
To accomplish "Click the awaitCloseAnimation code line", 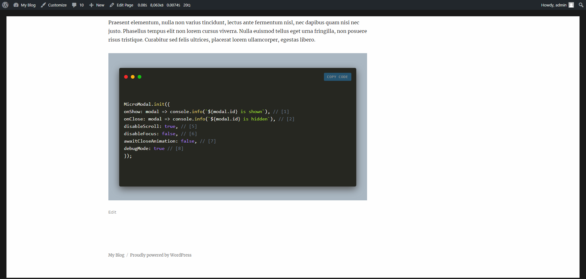I will click(170, 141).
